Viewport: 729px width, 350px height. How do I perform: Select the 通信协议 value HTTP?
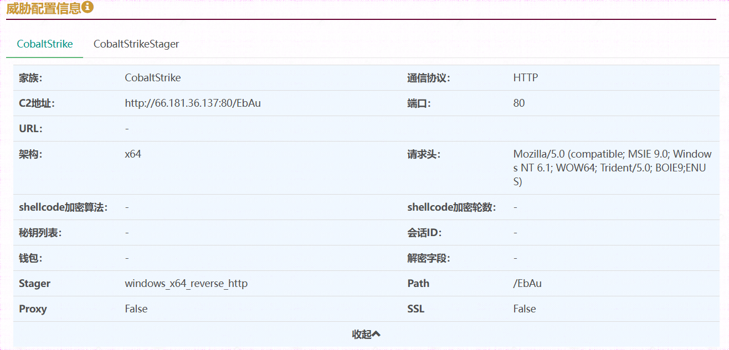click(x=526, y=78)
